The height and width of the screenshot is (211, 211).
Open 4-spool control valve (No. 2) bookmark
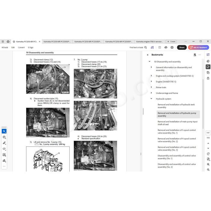click(x=177, y=140)
